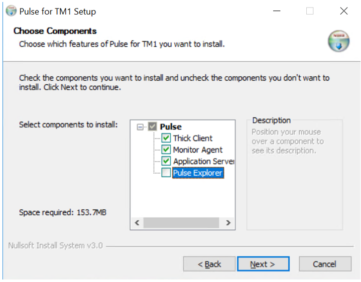Disable the Application Server checkbox

tap(166, 161)
